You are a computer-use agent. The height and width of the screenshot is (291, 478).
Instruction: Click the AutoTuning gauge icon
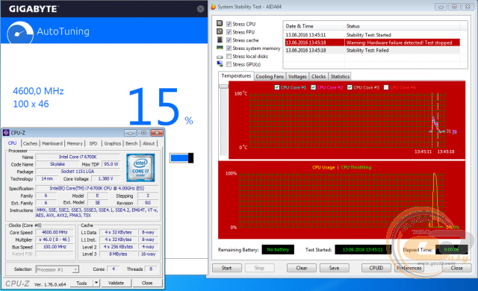[x=20, y=33]
